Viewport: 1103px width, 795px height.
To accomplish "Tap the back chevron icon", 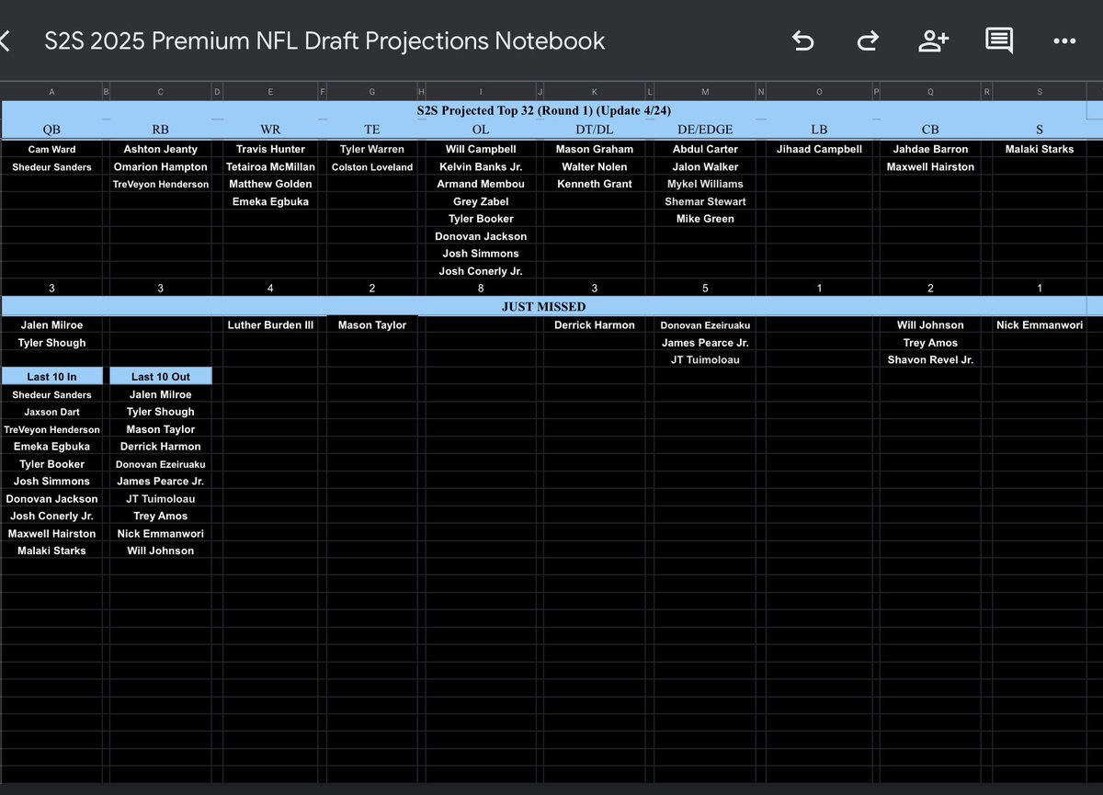I will point(5,41).
